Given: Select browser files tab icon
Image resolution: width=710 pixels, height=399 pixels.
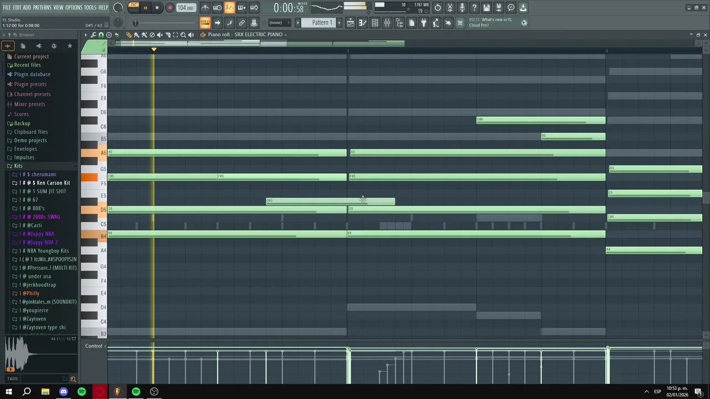Looking at the screenshot, I should click(x=23, y=46).
